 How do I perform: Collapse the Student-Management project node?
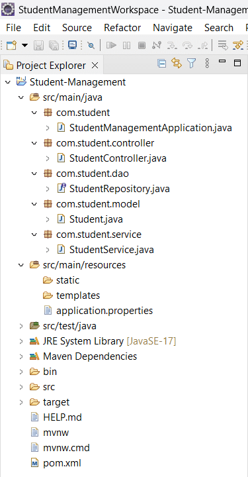coord(7,82)
